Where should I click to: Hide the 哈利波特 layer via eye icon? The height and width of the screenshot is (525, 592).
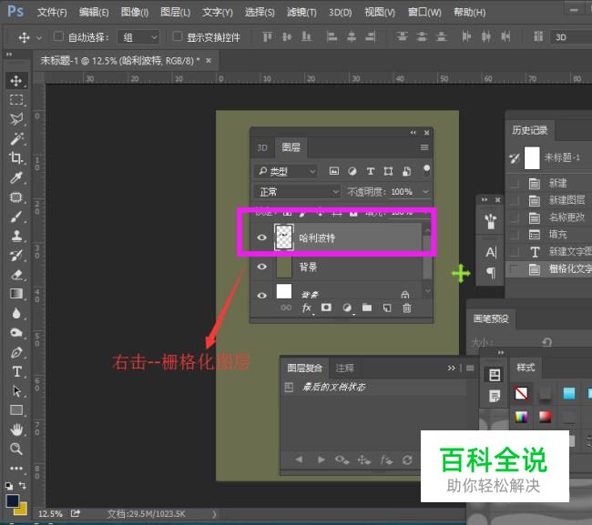261,237
